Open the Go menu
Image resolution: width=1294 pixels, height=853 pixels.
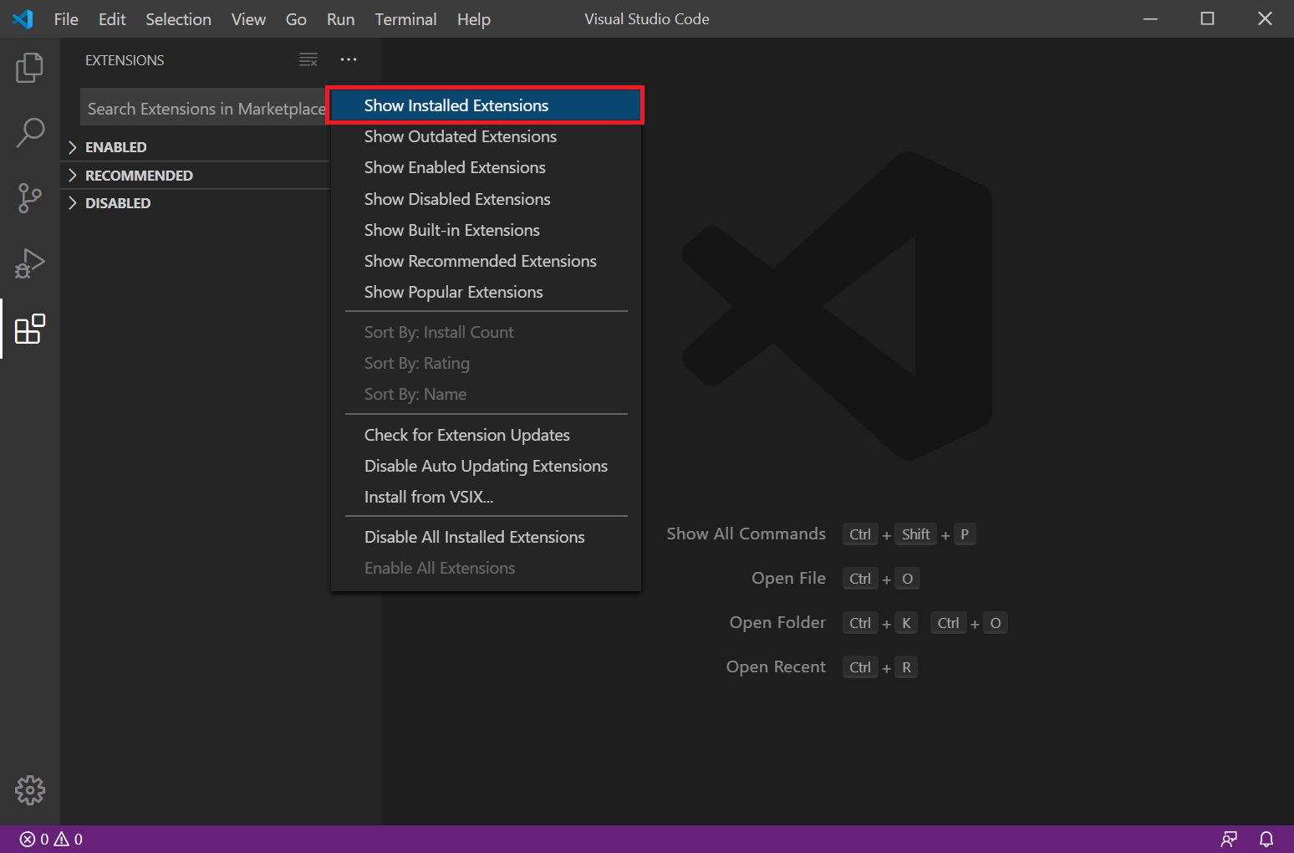296,19
